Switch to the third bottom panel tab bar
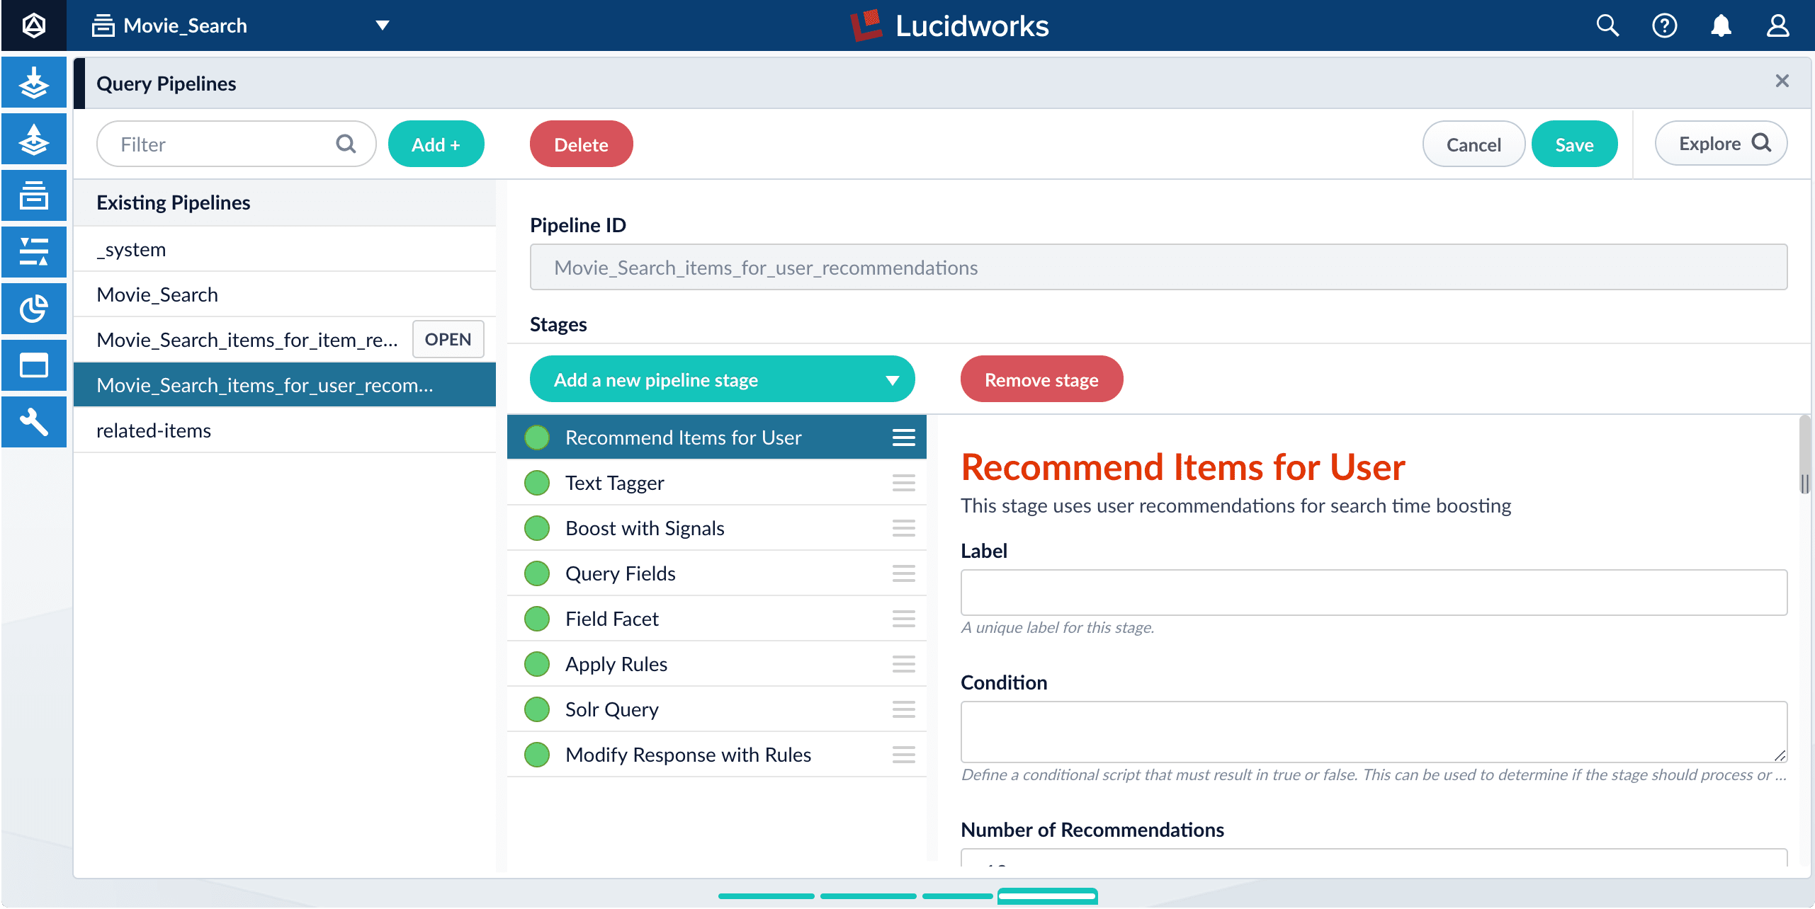This screenshot has height=909, width=1815. pos(957,896)
